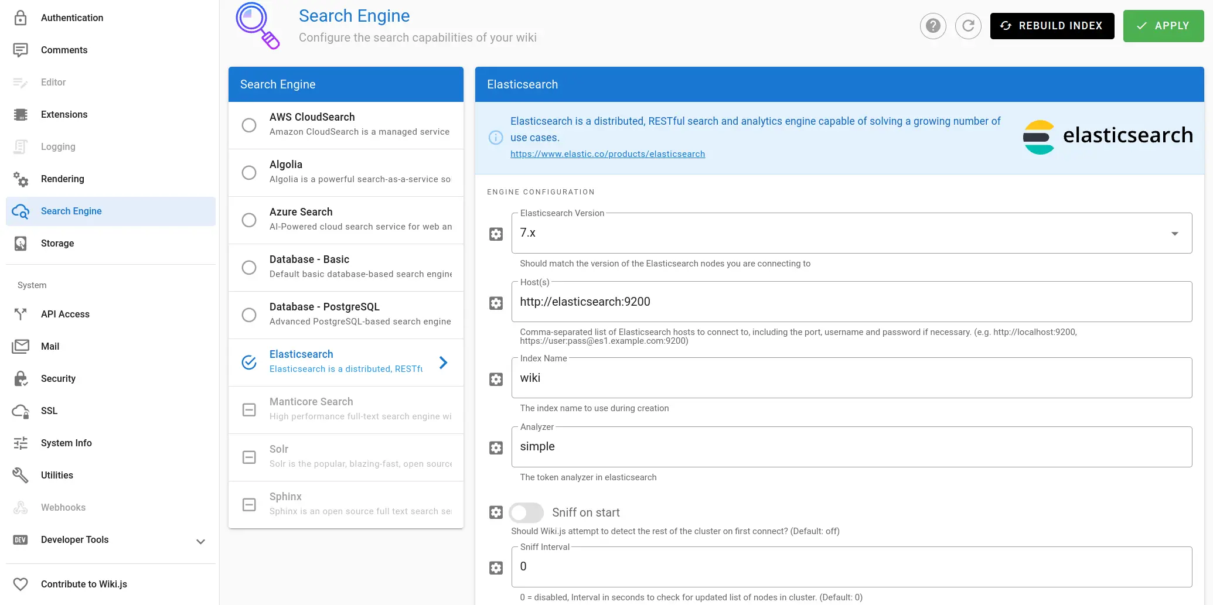1213x605 pixels.
Task: Select the AWS CloudSearch radio button
Action: click(x=249, y=125)
